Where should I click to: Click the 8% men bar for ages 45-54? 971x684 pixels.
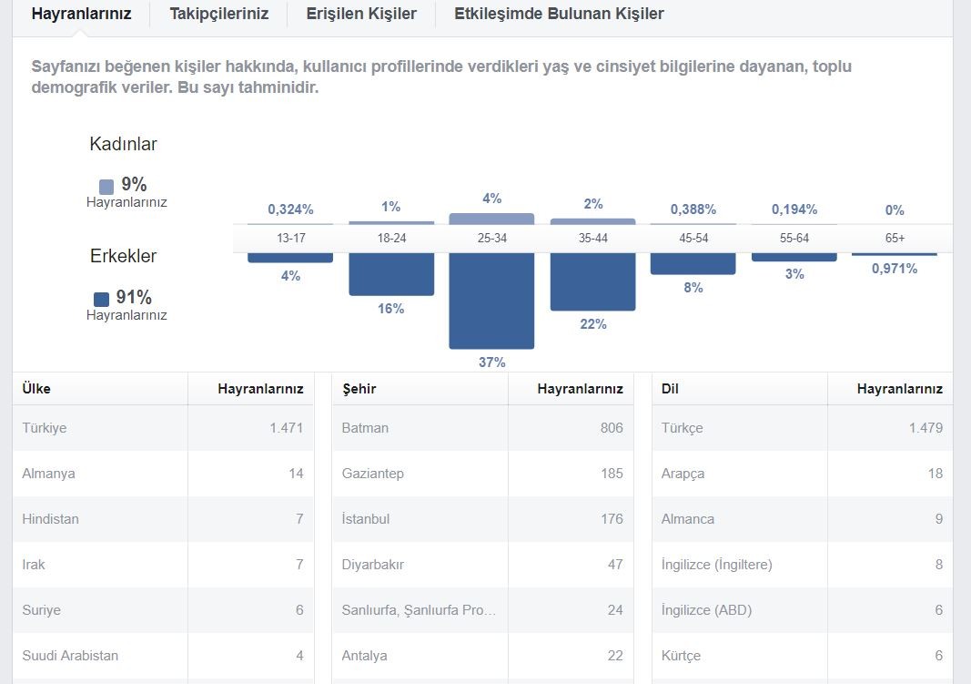[x=693, y=263]
